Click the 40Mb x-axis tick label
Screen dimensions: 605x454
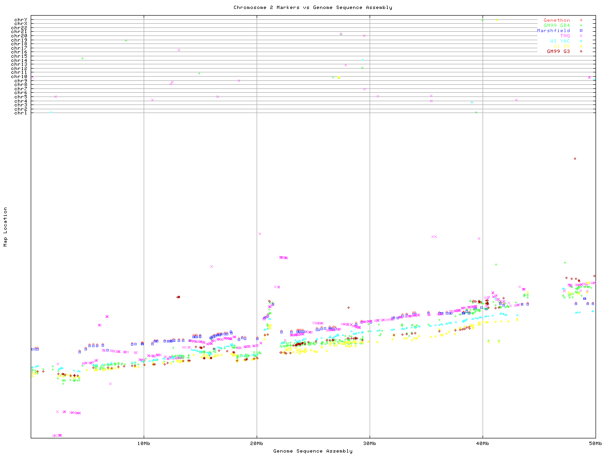(x=483, y=444)
